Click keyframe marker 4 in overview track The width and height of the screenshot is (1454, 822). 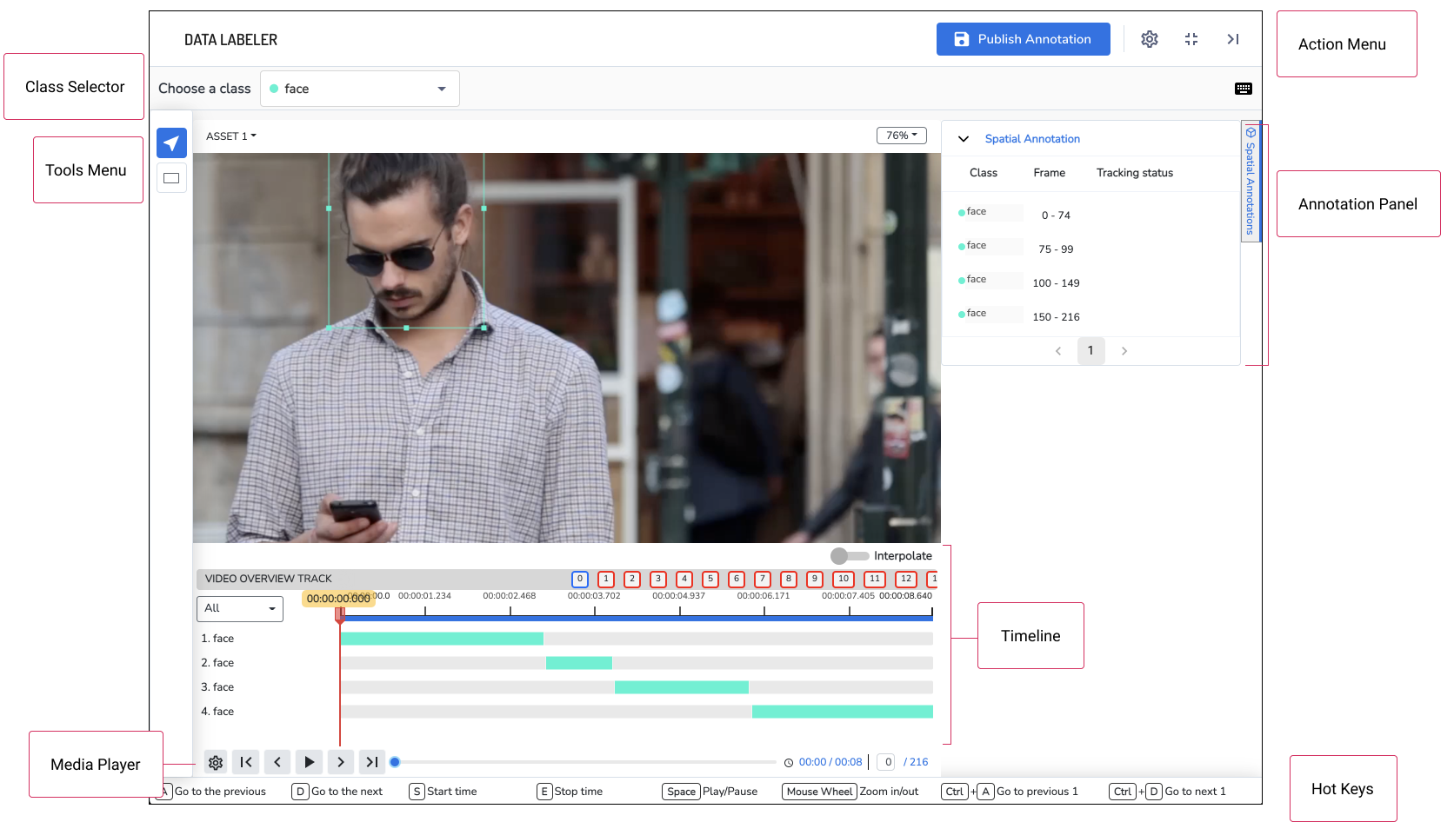coord(684,579)
